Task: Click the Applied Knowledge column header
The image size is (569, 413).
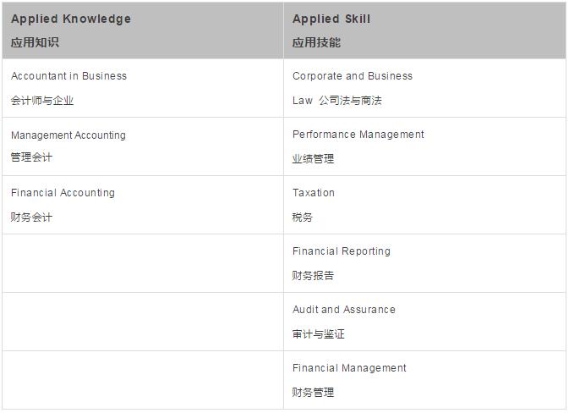Action: [x=71, y=19]
